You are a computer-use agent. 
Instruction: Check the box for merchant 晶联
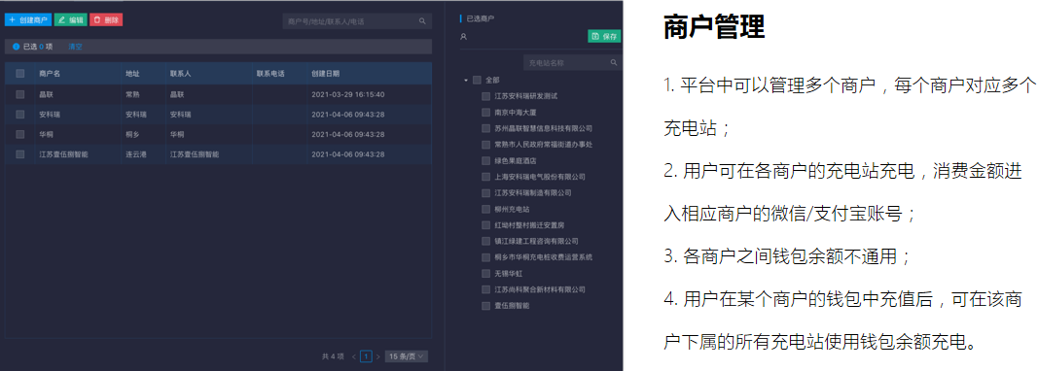tap(19, 94)
